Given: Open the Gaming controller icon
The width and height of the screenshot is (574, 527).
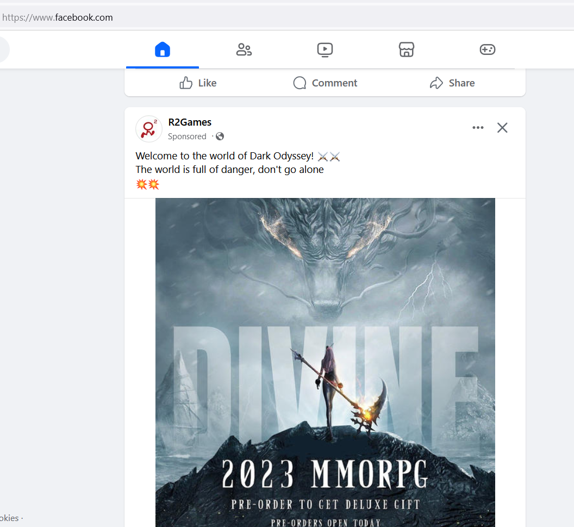Looking at the screenshot, I should (487, 49).
